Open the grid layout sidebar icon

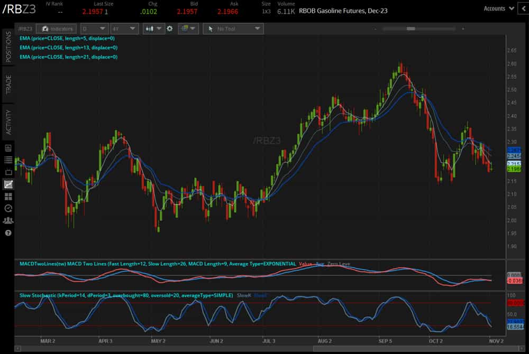[x=8, y=197]
